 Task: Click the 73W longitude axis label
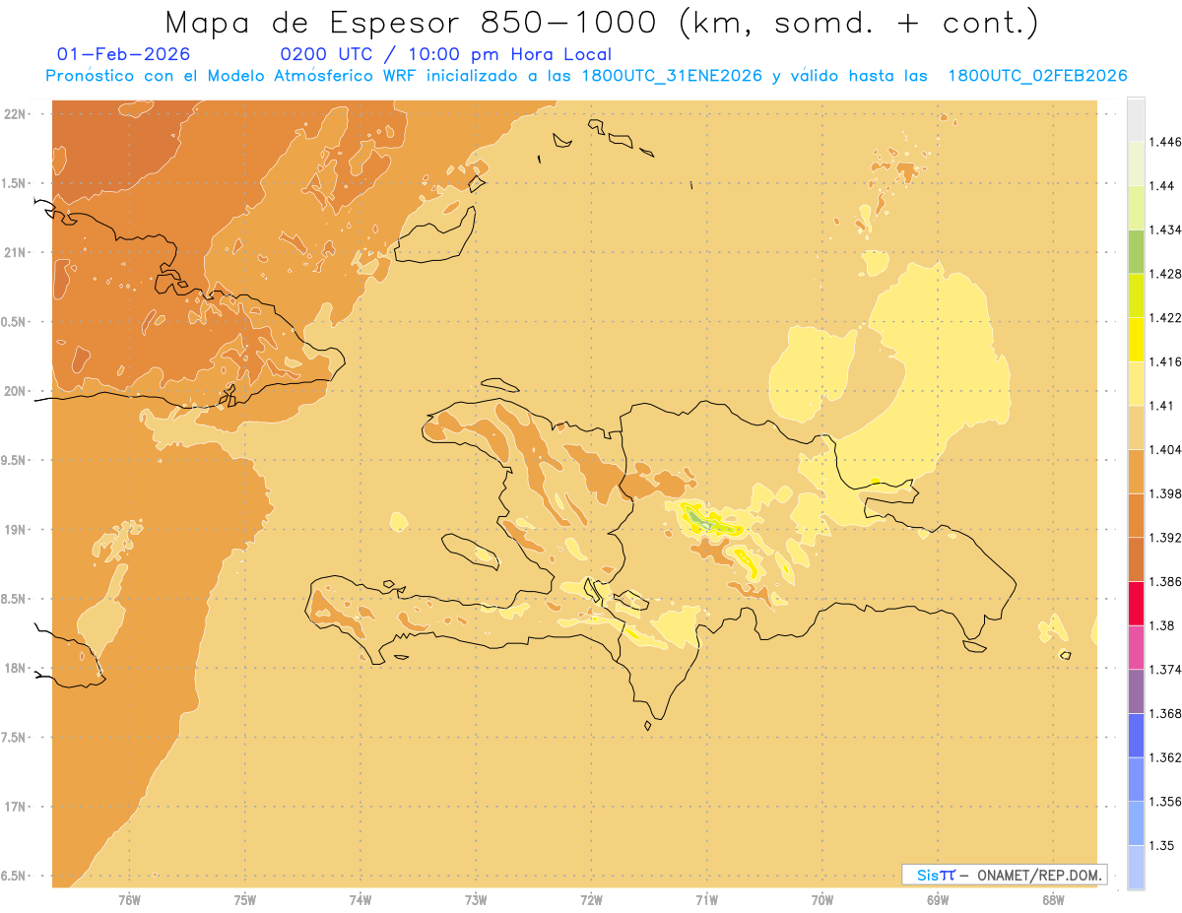tap(476, 900)
